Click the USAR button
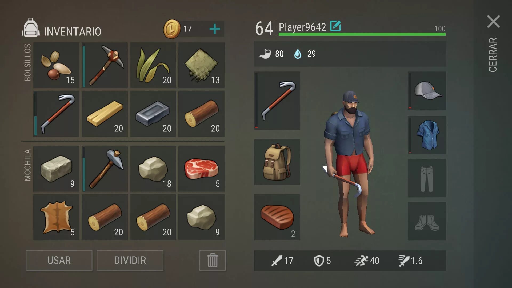Image resolution: width=512 pixels, height=288 pixels. pyautogui.click(x=59, y=260)
